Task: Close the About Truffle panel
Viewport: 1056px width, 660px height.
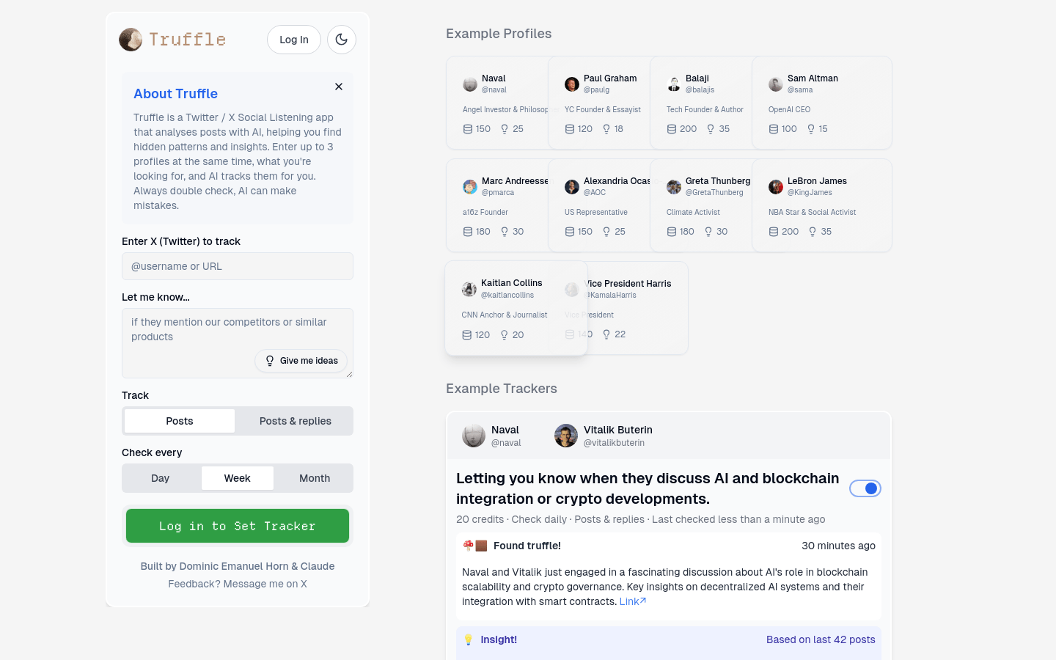Action: click(339, 87)
